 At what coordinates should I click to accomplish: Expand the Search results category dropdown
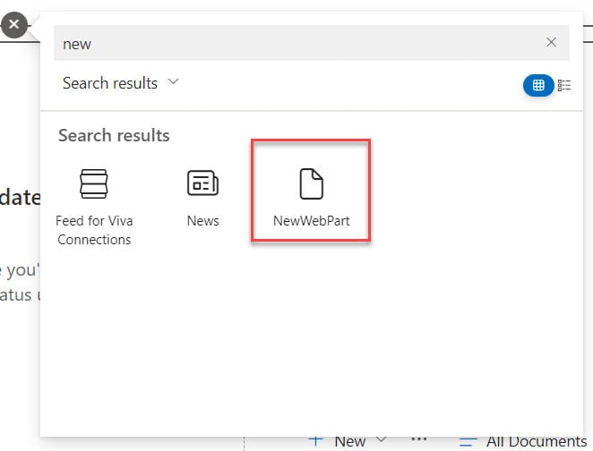(120, 82)
